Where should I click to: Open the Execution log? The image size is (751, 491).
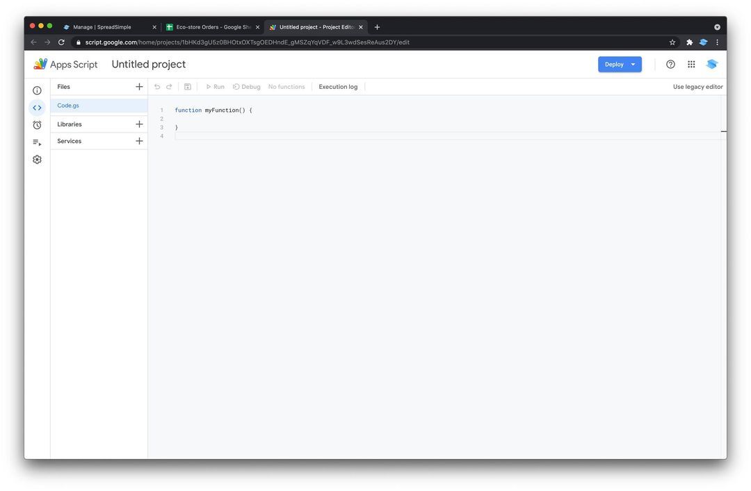pos(338,86)
